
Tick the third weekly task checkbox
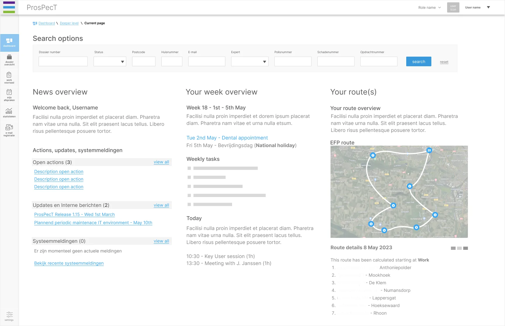point(189,186)
